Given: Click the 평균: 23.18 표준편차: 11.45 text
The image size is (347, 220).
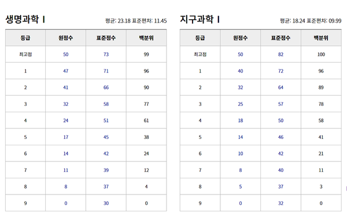Looking at the screenshot, I should pyautogui.click(x=136, y=21).
